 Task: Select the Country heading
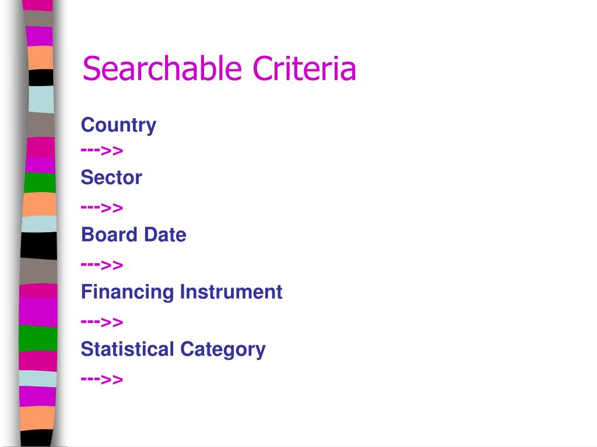[118, 125]
